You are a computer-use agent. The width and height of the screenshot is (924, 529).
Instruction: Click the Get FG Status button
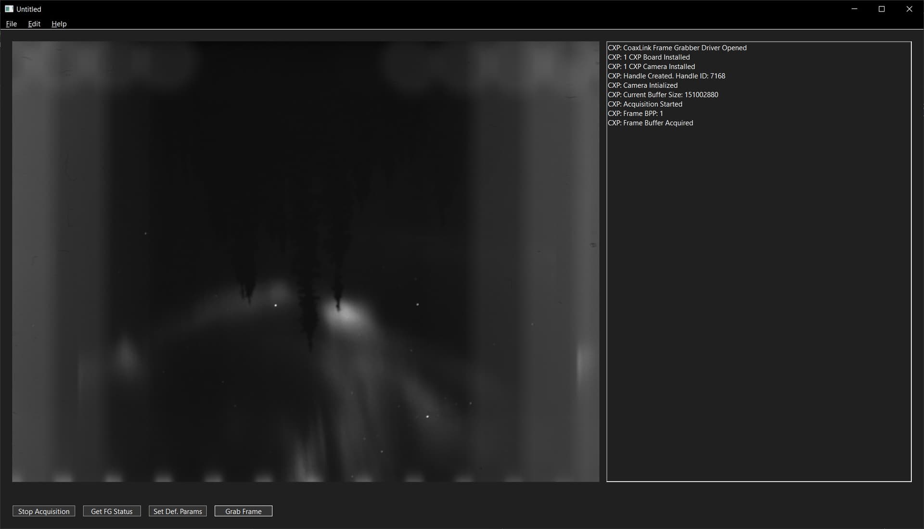pyautogui.click(x=112, y=511)
